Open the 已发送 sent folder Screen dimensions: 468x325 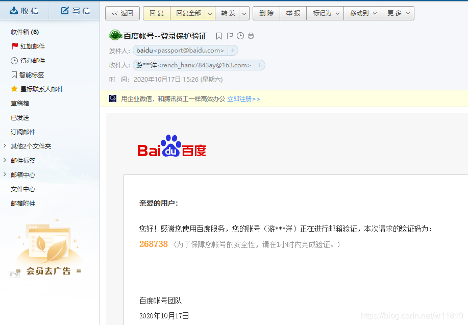[20, 117]
